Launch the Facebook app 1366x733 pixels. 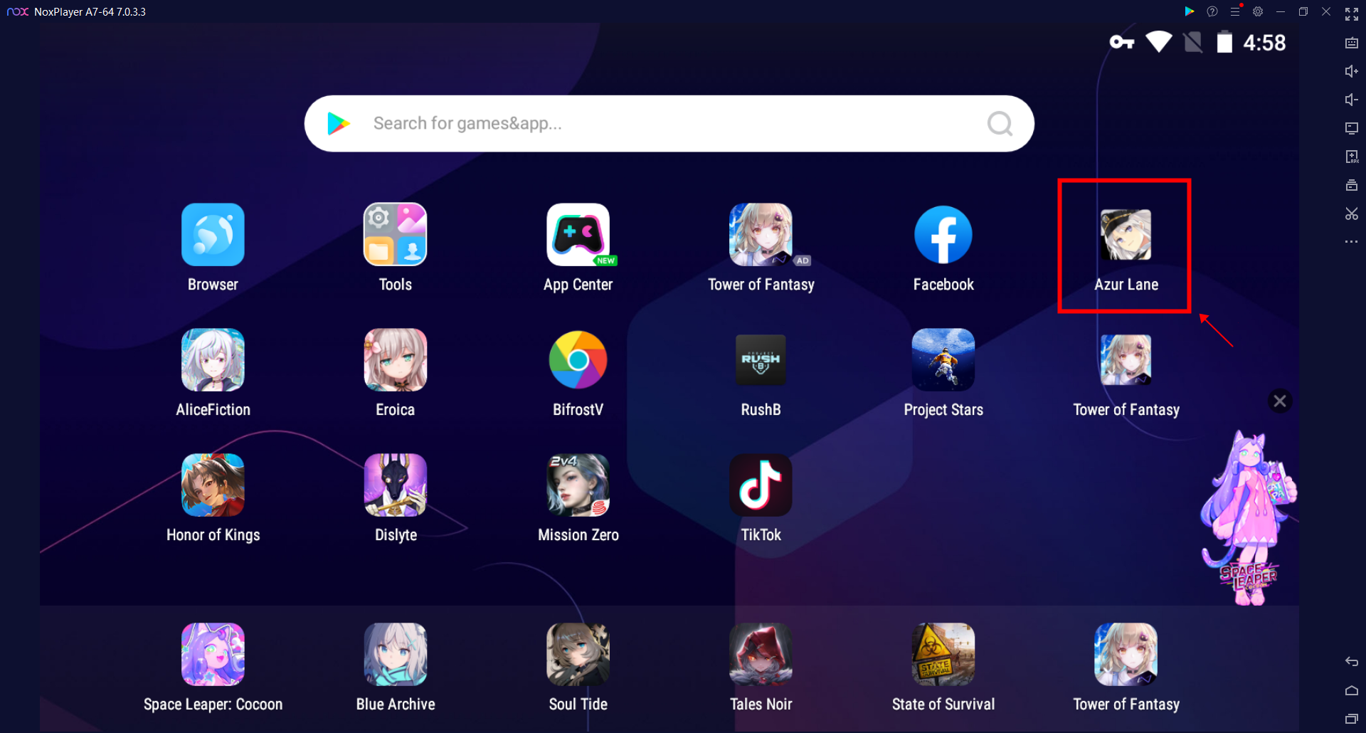click(x=943, y=235)
